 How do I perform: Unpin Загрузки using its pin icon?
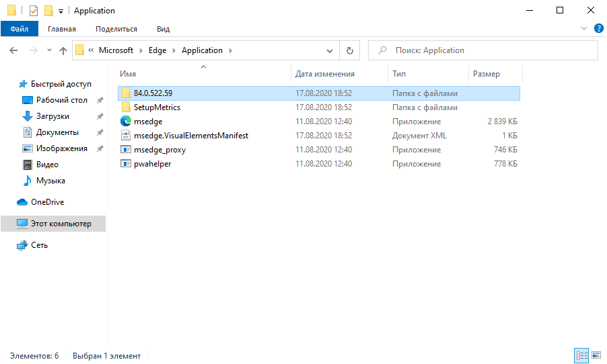point(100,116)
